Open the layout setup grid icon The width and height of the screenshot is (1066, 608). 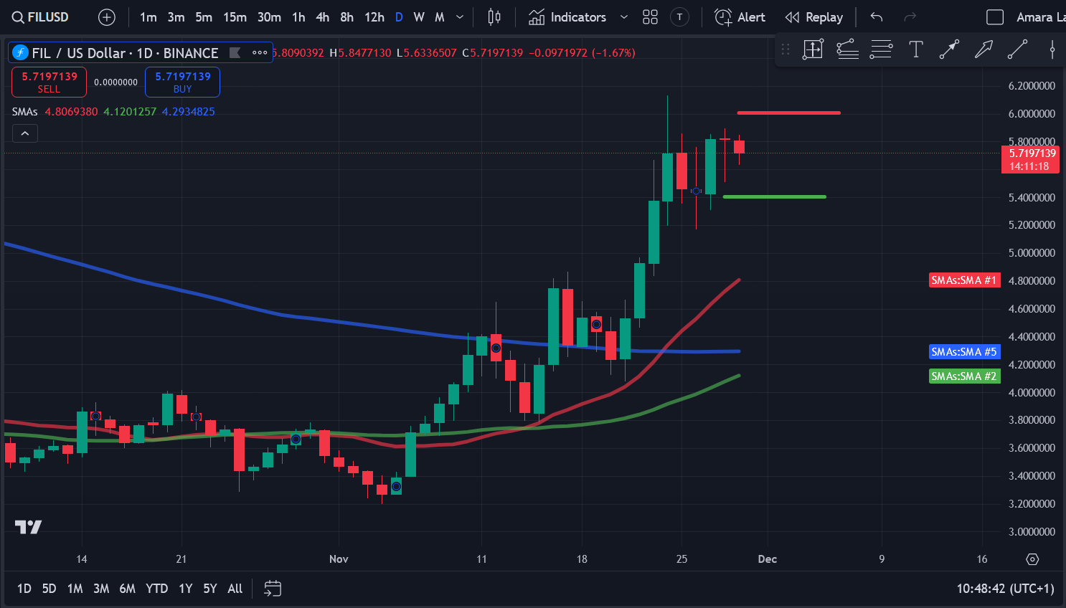coord(650,17)
